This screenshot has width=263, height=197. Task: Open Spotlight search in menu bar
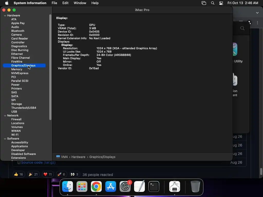[212, 3]
